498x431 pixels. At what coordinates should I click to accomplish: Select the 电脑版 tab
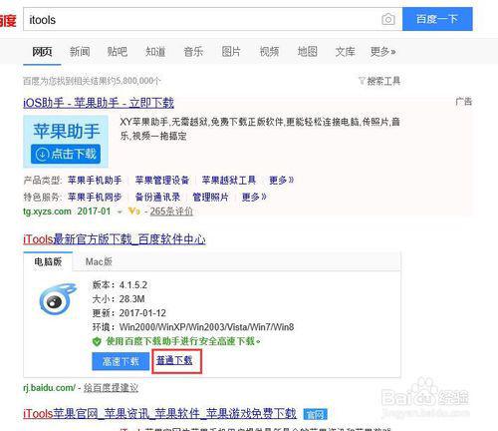click(x=48, y=261)
